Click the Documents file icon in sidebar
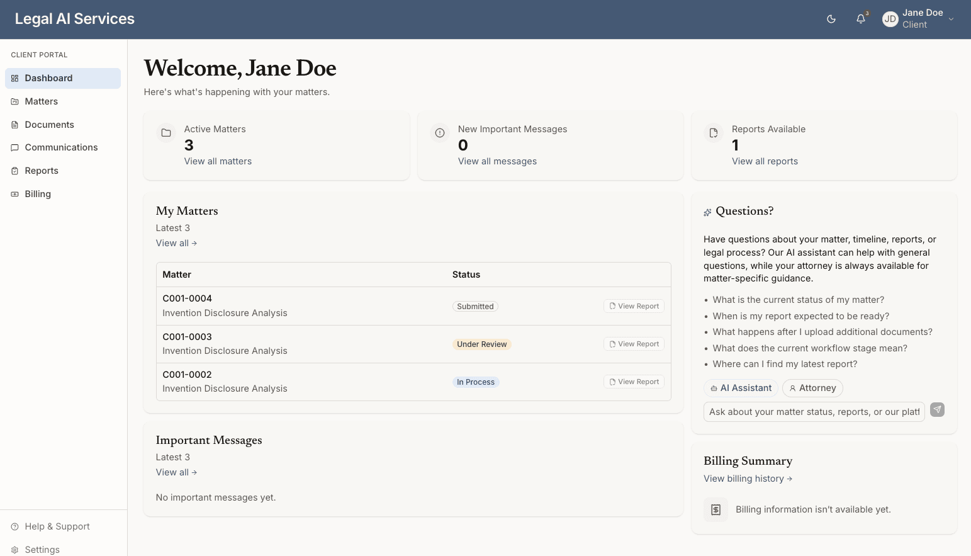The width and height of the screenshot is (971, 556). (x=14, y=125)
